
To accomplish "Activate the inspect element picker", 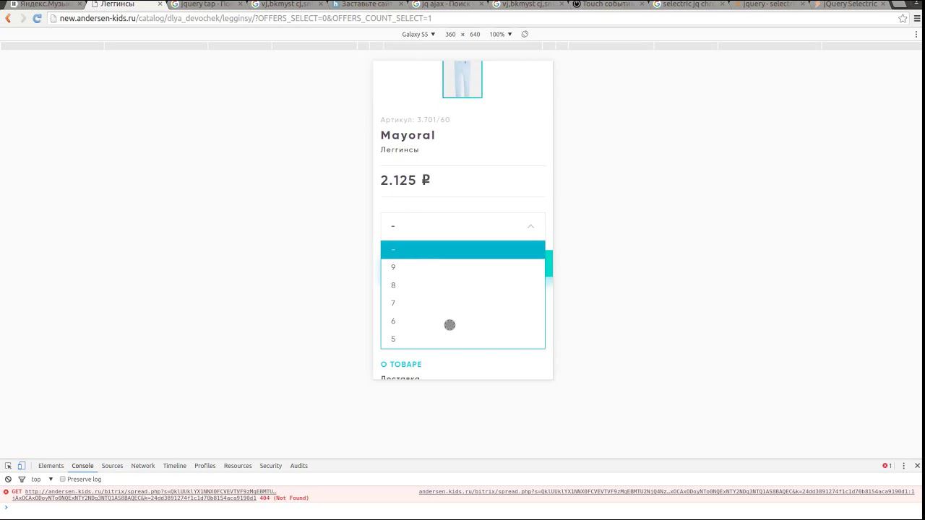I will [8, 466].
